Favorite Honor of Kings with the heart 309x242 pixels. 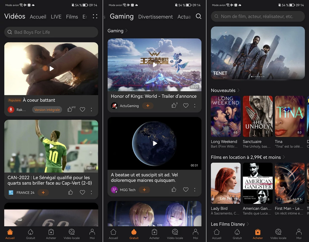click(x=186, y=105)
